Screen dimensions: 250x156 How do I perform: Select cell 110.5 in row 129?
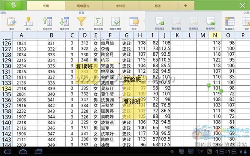point(165,60)
